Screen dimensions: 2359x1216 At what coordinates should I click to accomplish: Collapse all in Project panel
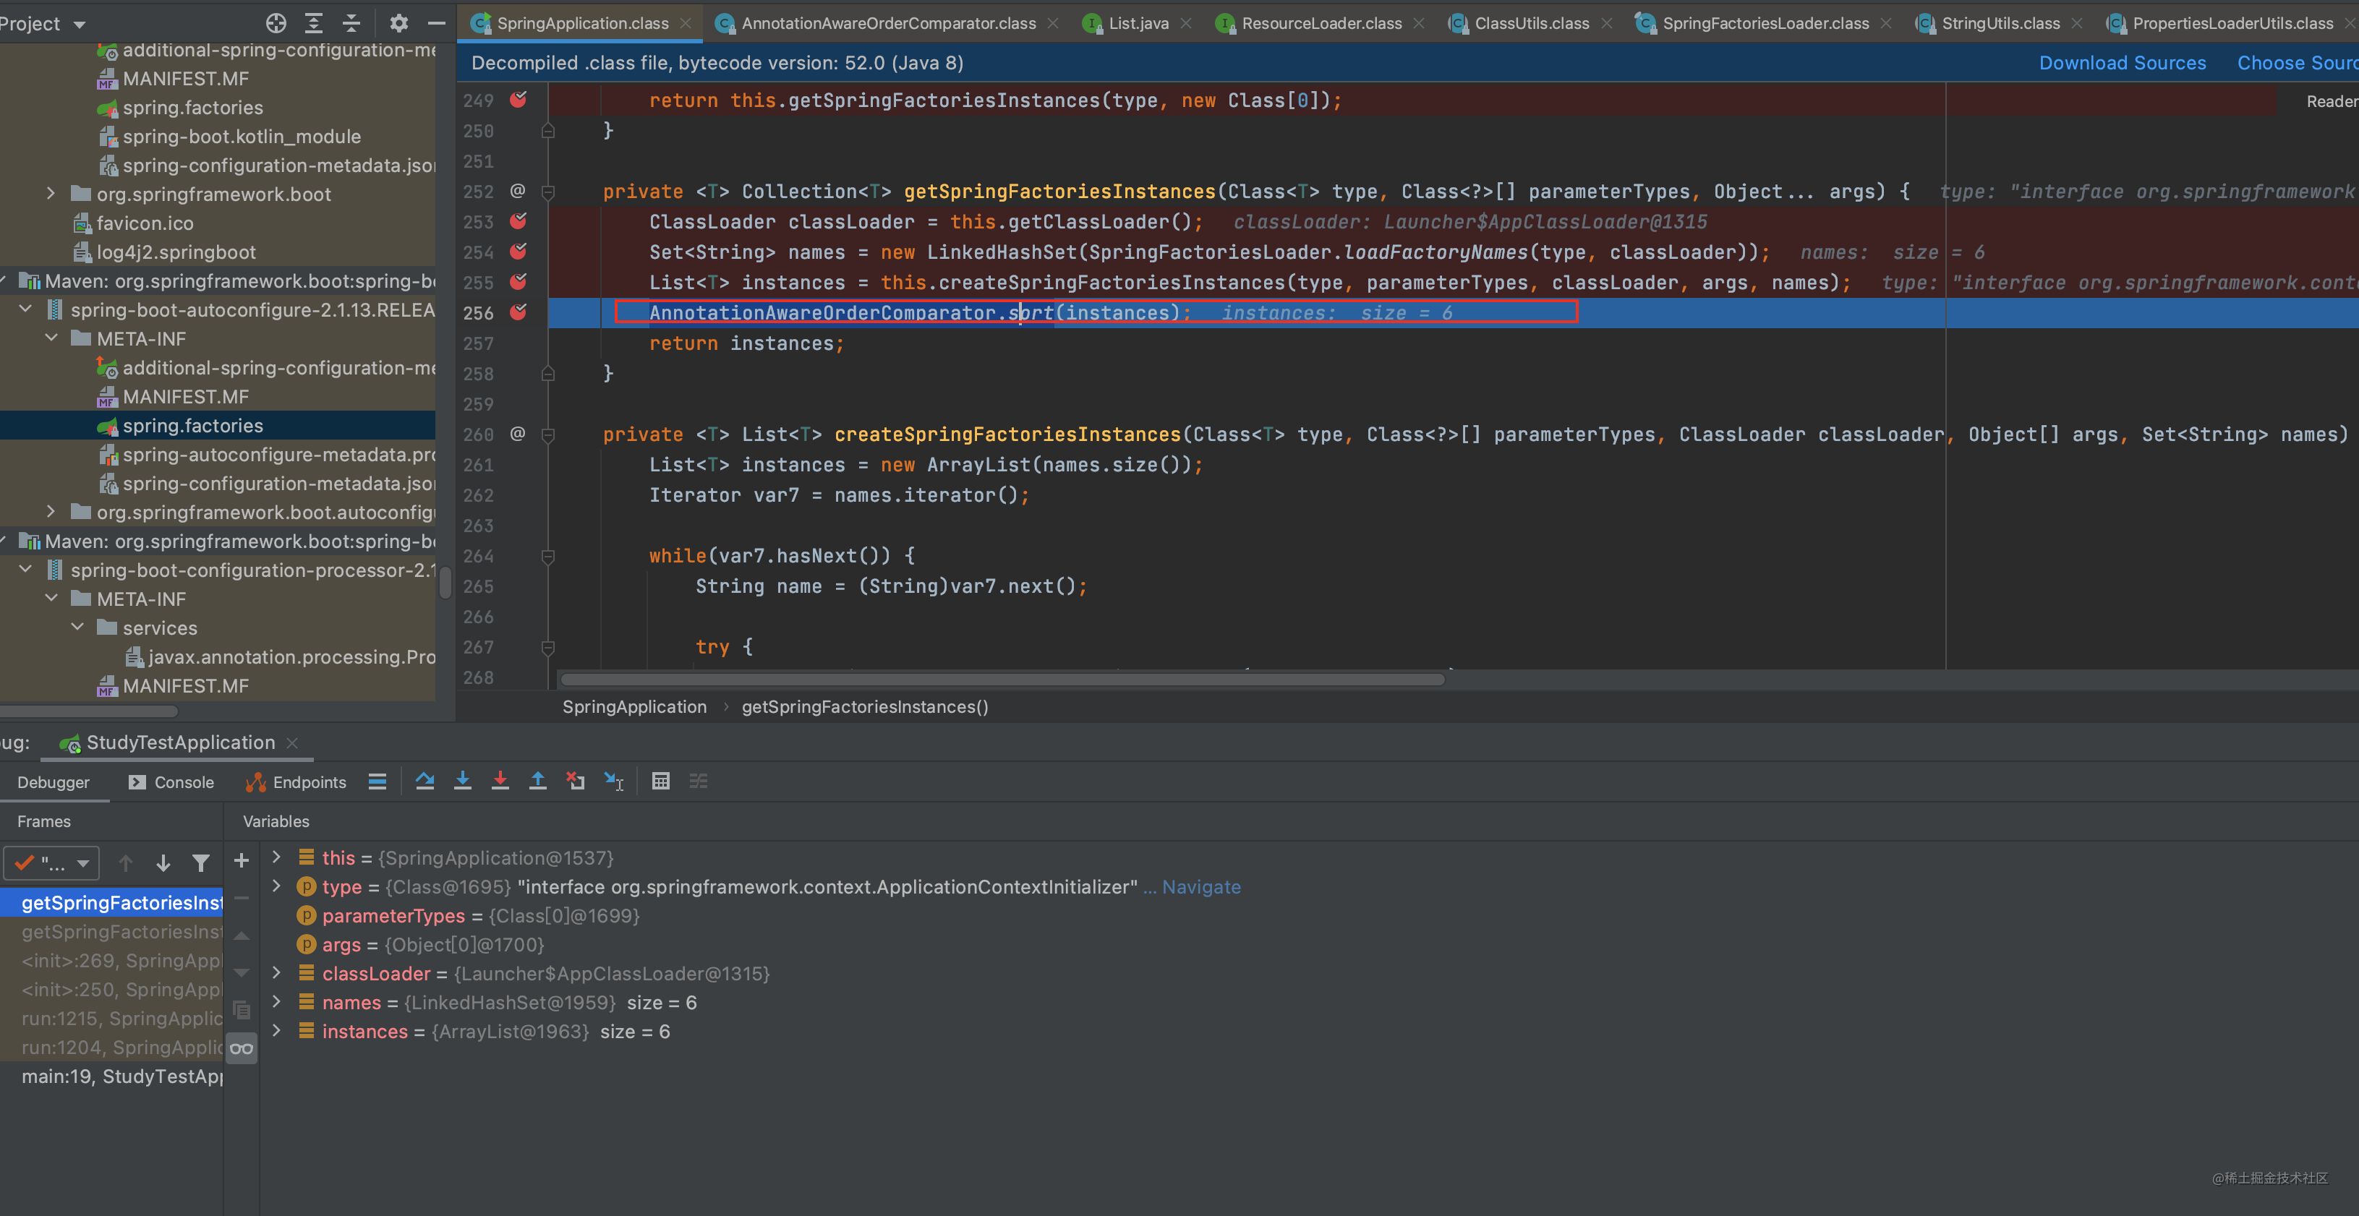351,23
